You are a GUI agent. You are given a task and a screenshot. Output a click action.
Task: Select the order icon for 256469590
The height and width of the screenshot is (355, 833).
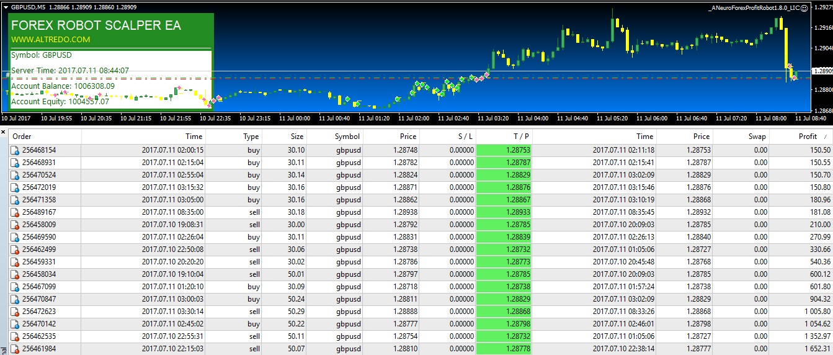(15, 237)
